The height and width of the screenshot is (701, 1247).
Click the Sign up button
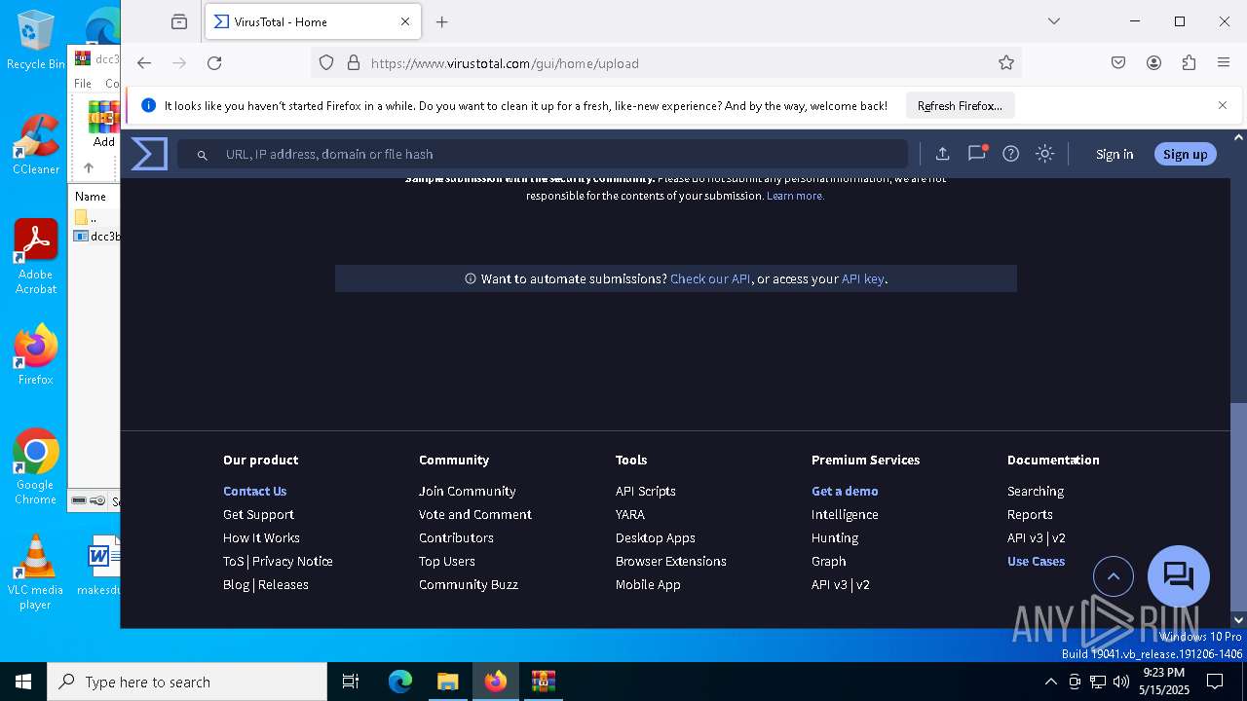[1185, 154]
